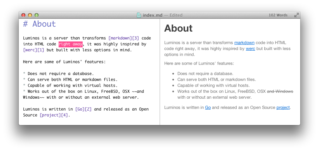319x151 pixels.
Task: Click the index.md document icon in title bar
Action: click(x=139, y=15)
